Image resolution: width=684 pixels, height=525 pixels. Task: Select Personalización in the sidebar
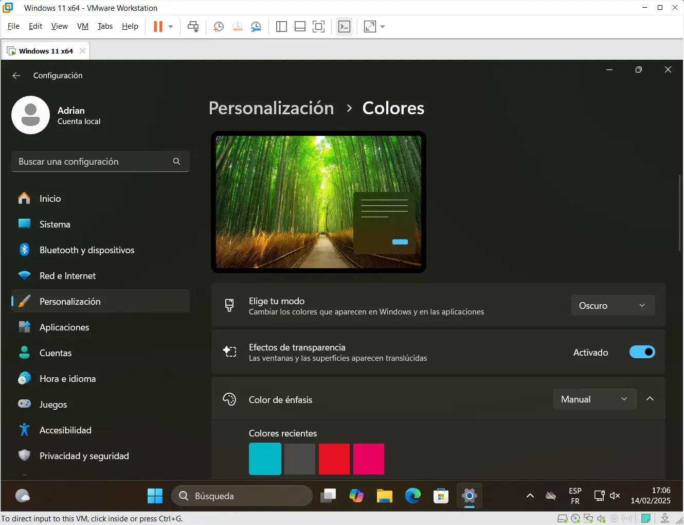[x=100, y=302]
